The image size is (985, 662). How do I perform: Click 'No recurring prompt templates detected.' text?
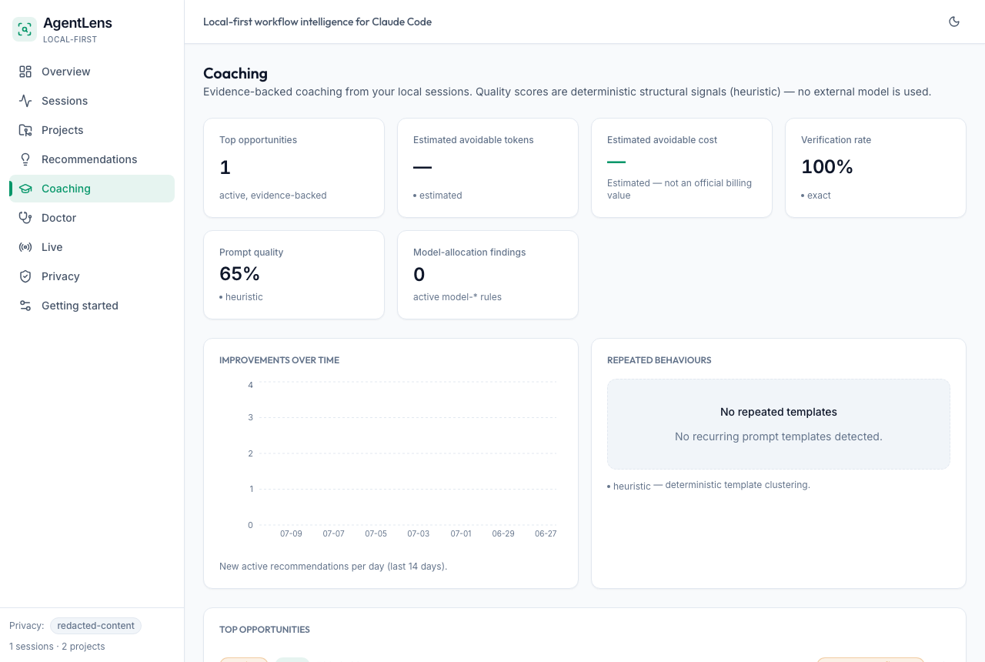[x=779, y=436]
